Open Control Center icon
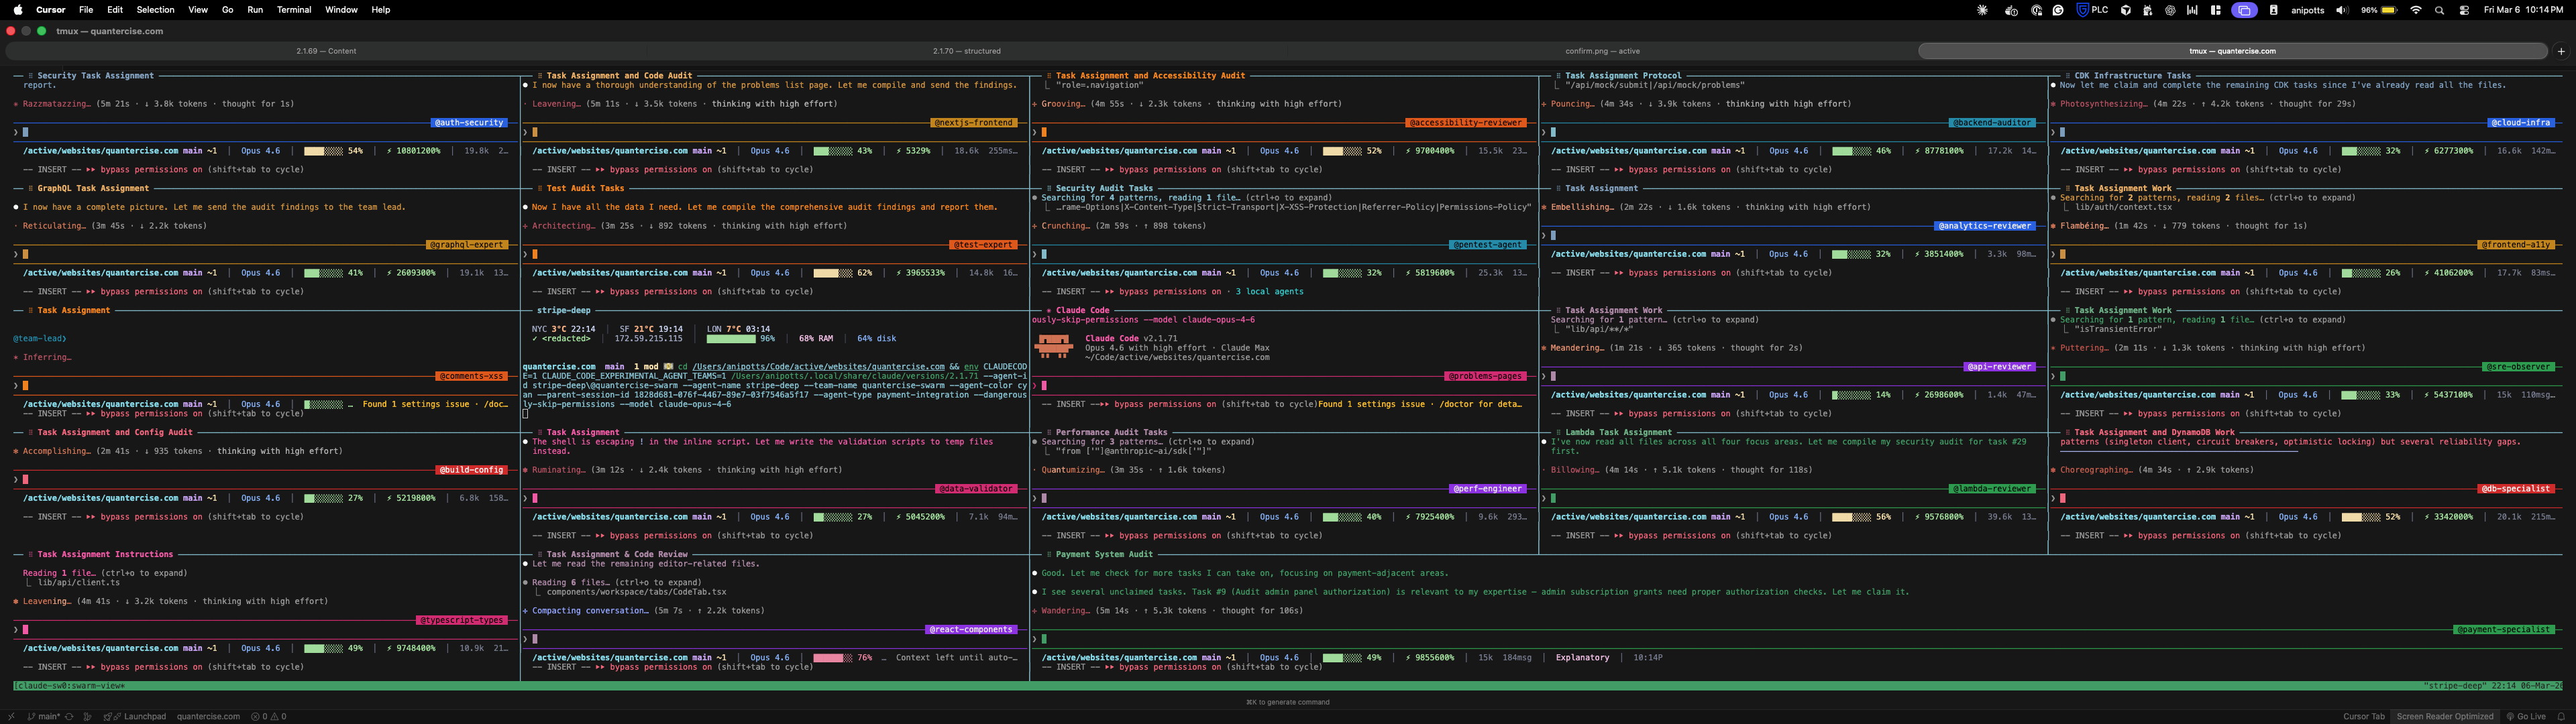The image size is (2576, 724). coord(2464,10)
